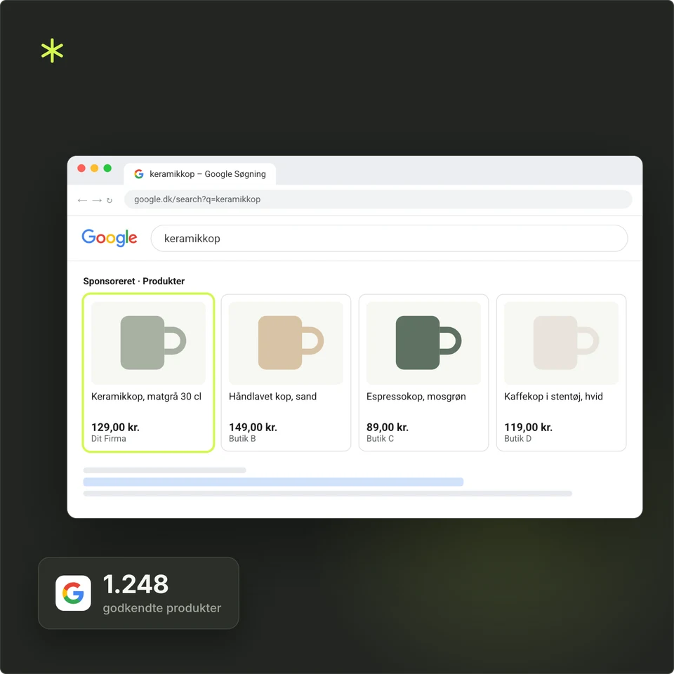The width and height of the screenshot is (674, 674).
Task: Reload the page with the refresh icon
Action: point(110,200)
